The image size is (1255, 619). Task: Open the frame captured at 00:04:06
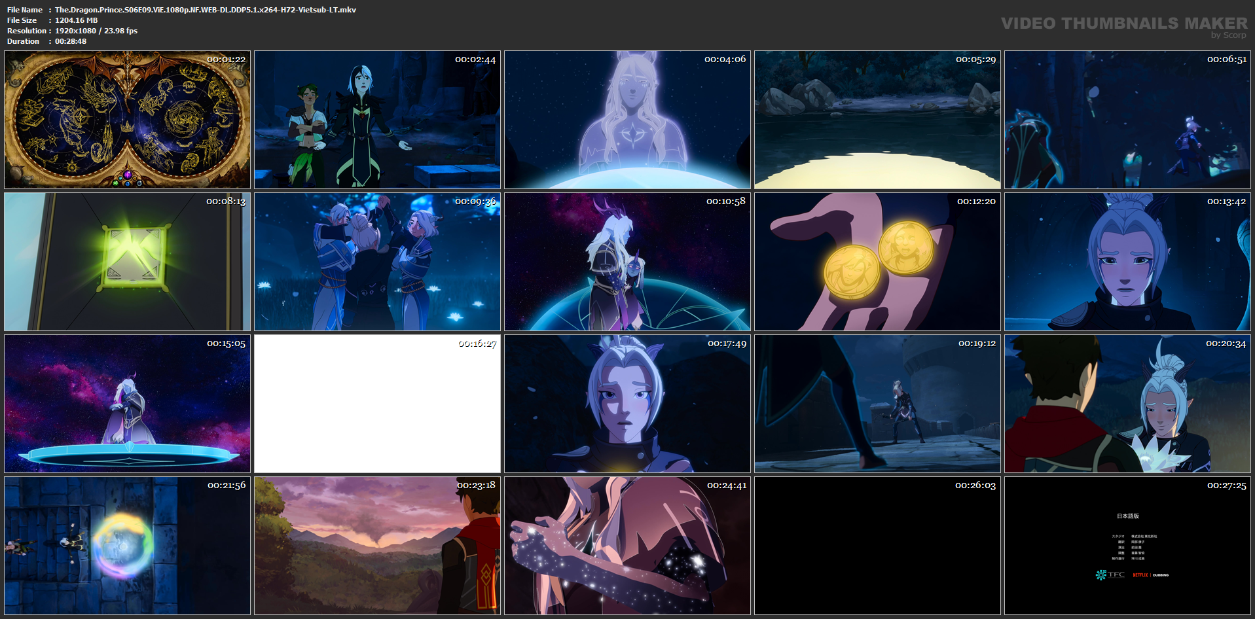click(x=628, y=120)
